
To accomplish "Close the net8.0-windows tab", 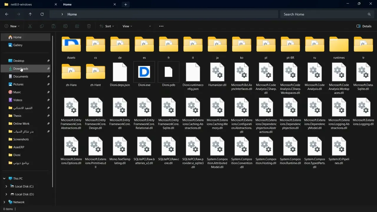I will tap(56, 4).
